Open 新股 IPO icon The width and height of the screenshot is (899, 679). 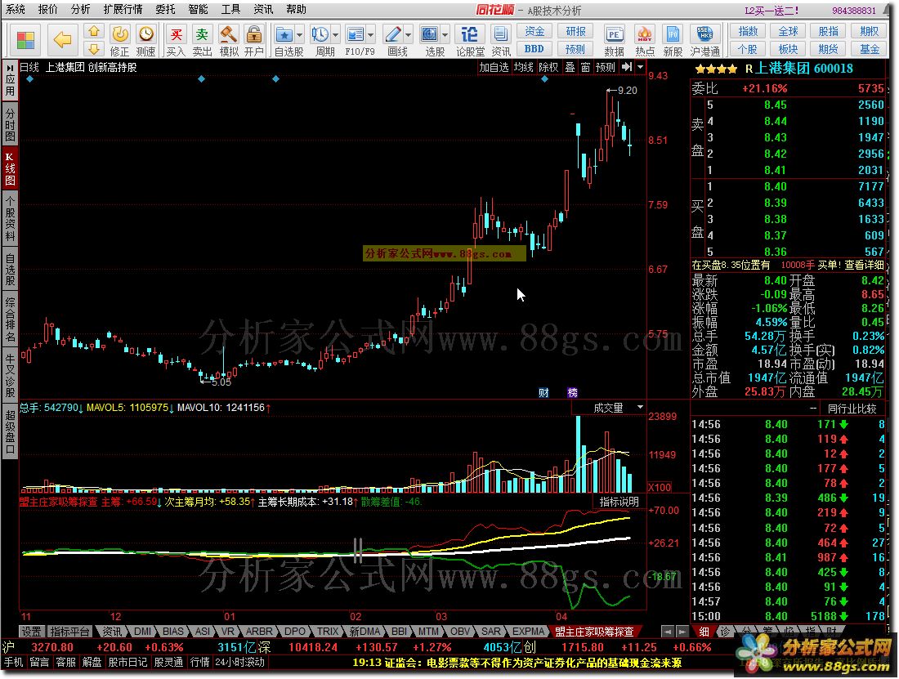(673, 41)
